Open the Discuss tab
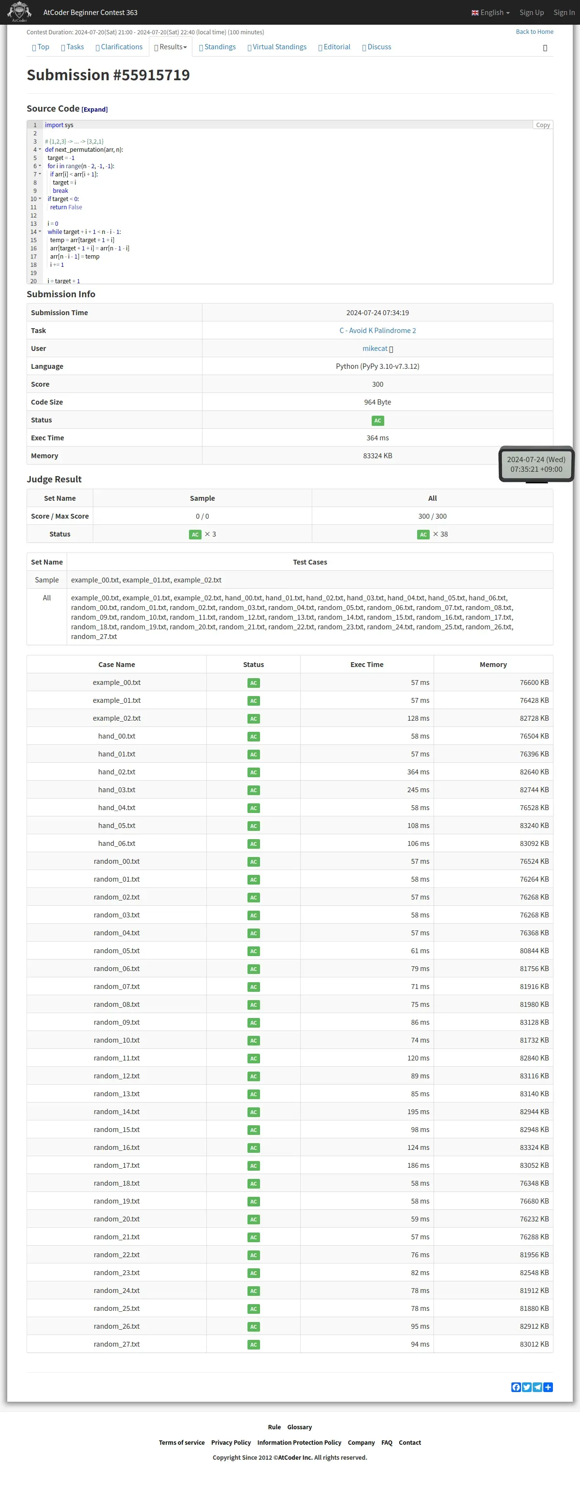 (x=377, y=47)
